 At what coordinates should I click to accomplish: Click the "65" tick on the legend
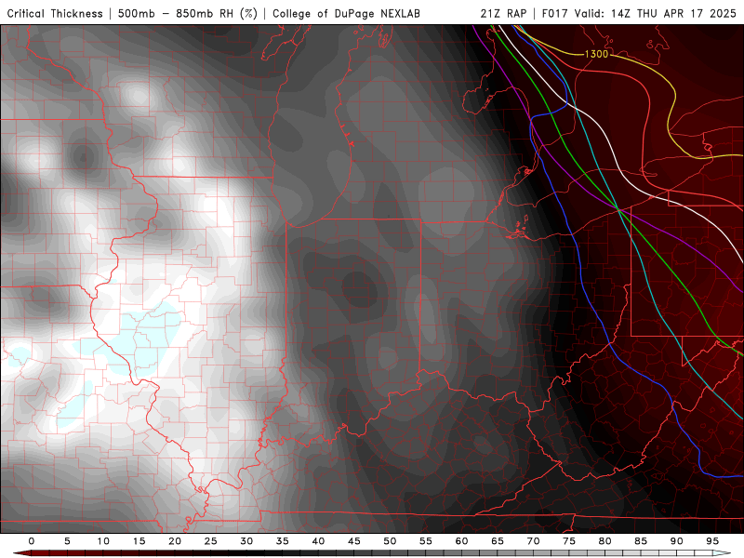(498, 541)
